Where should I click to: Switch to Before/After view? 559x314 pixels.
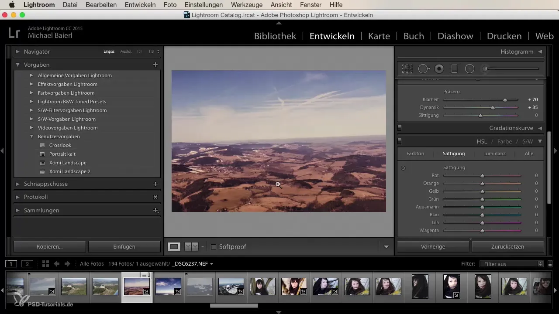tap(191, 247)
